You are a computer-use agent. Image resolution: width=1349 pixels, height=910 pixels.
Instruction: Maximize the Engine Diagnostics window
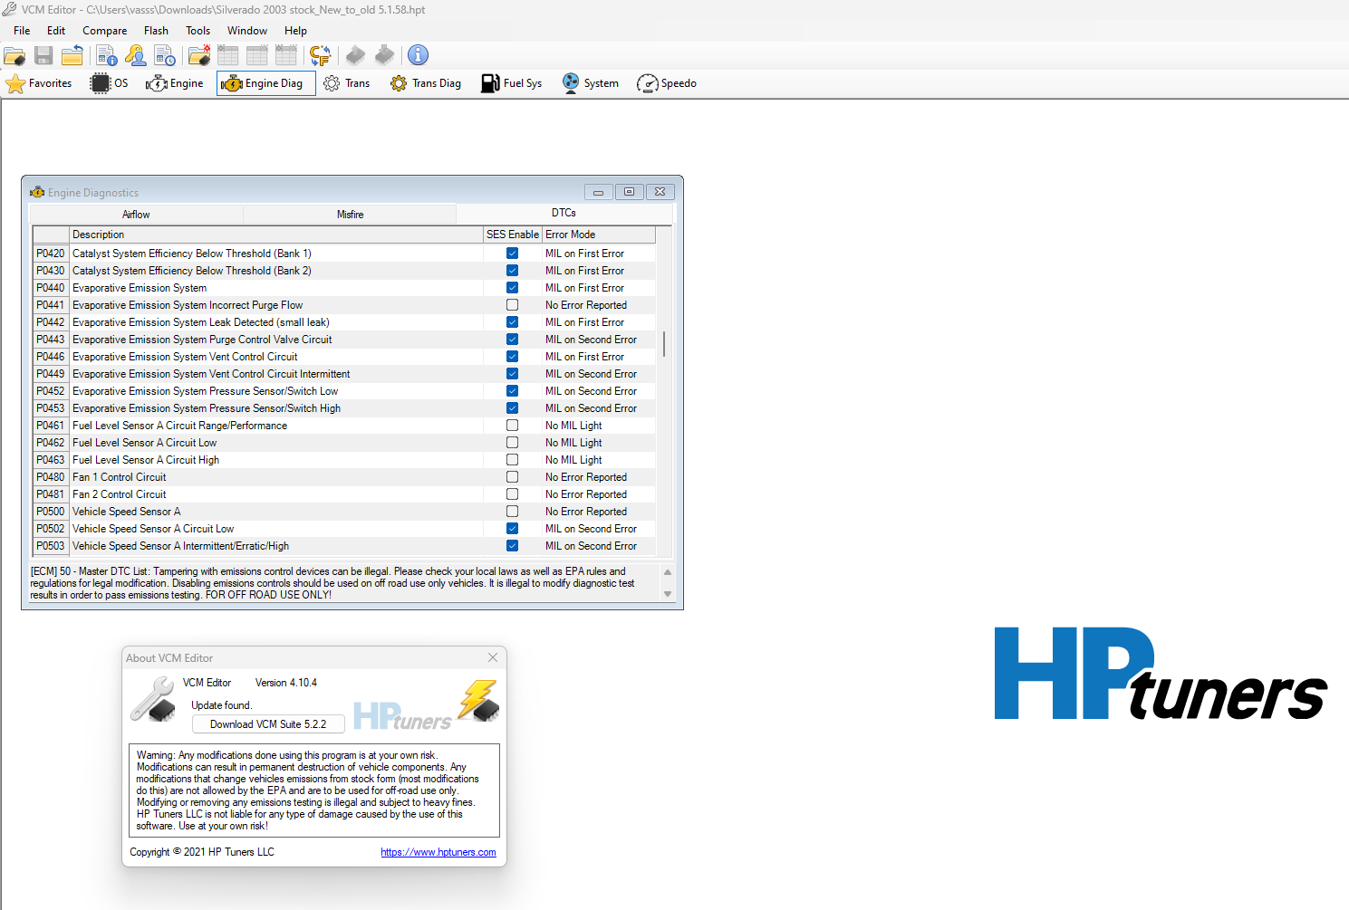[629, 192]
